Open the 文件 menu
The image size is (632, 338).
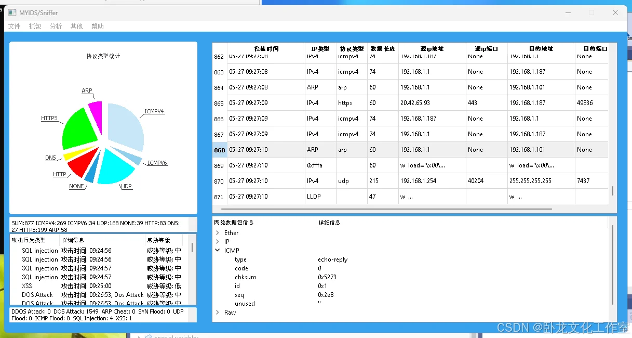[x=14, y=26]
